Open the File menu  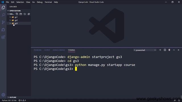(x=7, y=2)
